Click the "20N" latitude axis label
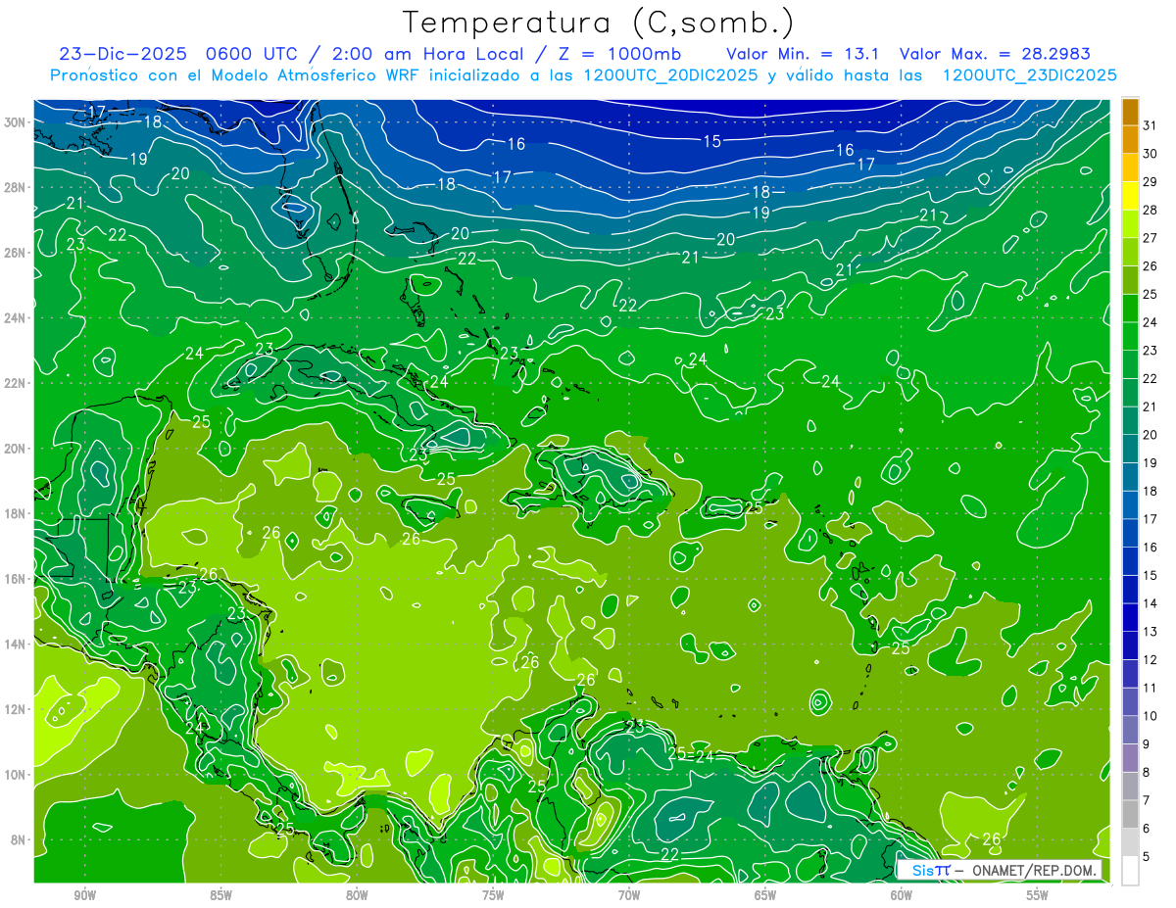 click(17, 448)
